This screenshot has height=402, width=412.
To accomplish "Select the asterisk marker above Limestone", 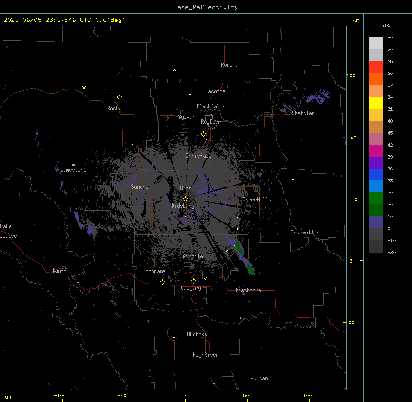I will click(73, 165).
